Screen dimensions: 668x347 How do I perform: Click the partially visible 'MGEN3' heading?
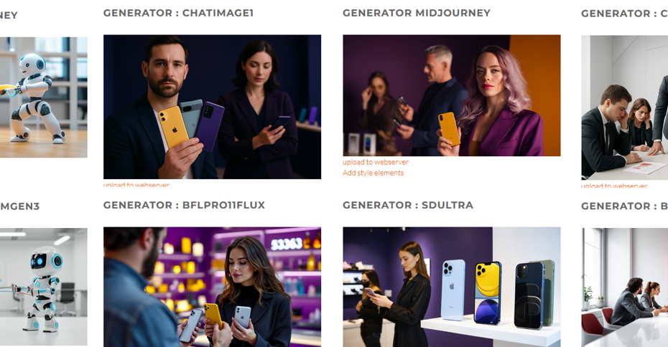19,206
